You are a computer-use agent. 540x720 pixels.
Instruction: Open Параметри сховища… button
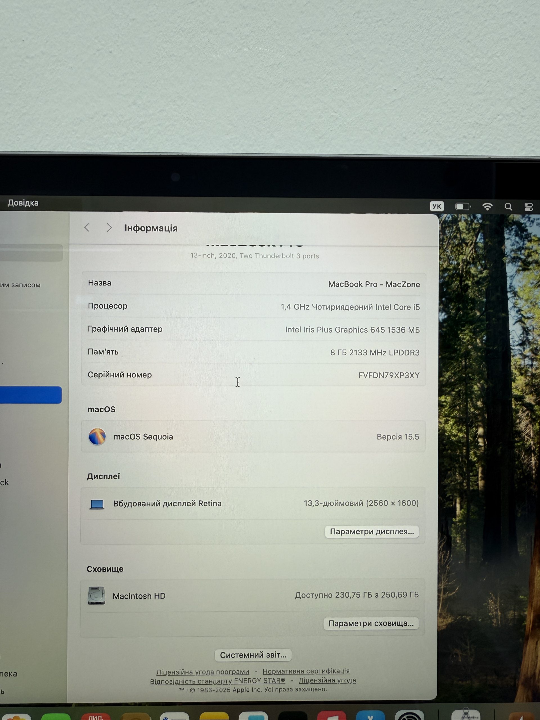coord(371,623)
